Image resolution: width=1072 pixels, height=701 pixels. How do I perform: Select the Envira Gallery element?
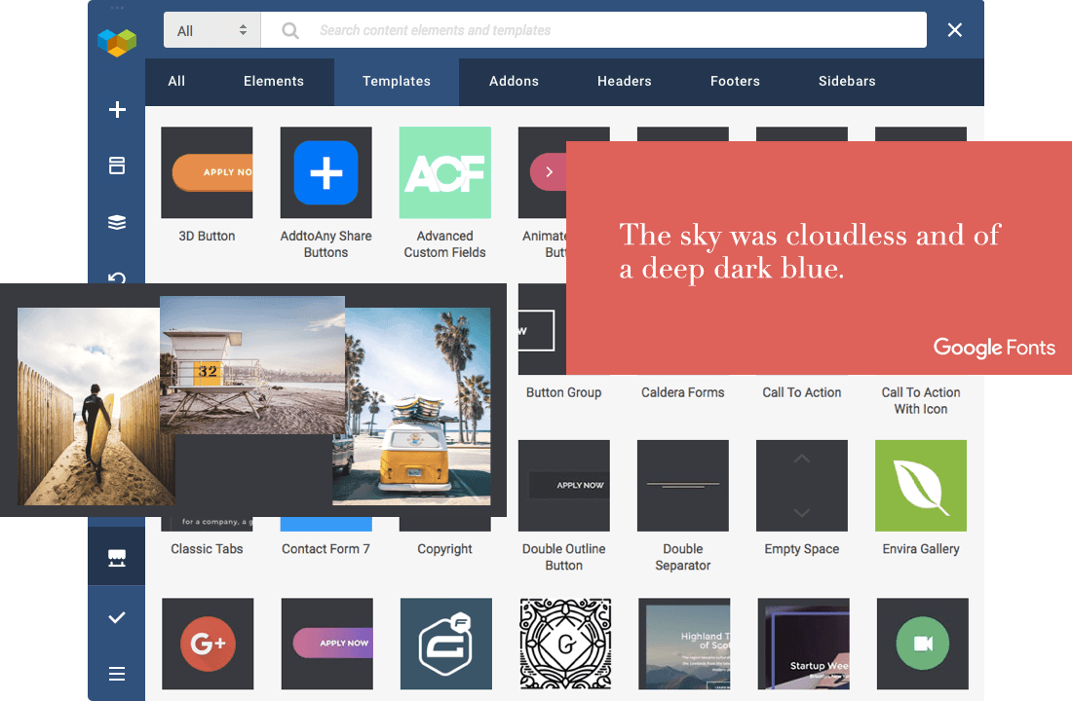point(920,485)
